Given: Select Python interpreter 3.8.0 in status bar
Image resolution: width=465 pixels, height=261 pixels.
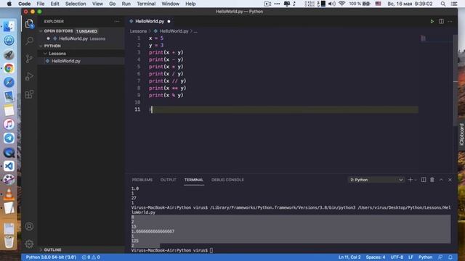Looking at the screenshot, I should (x=51, y=257).
